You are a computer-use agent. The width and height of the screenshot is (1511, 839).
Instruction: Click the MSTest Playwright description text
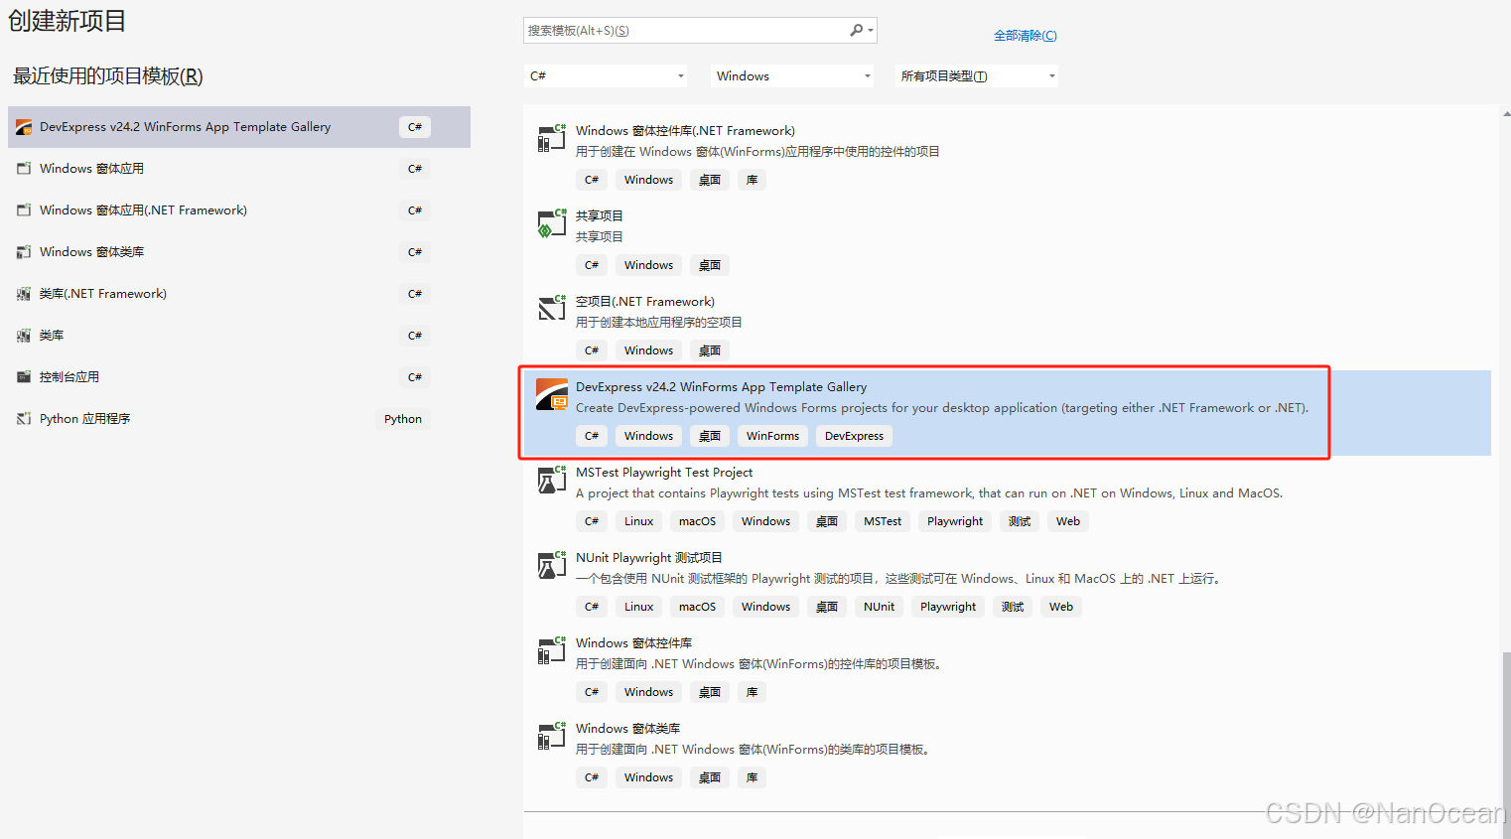pos(929,493)
